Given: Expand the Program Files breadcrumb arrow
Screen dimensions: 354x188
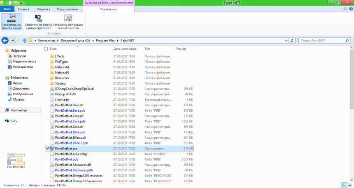Looking at the screenshot, I should (x=118, y=41).
